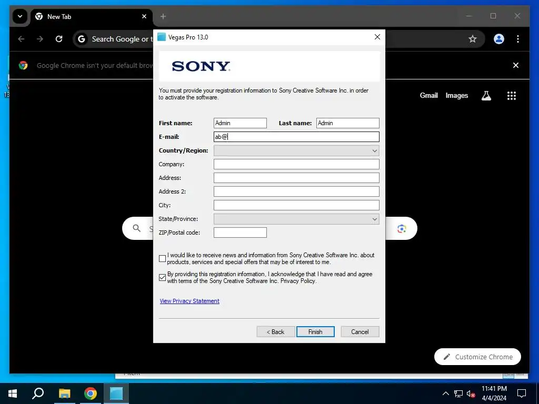This screenshot has width=539, height=404.
Task: Click Vegas Pro installer icon in taskbar
Action: (116, 393)
